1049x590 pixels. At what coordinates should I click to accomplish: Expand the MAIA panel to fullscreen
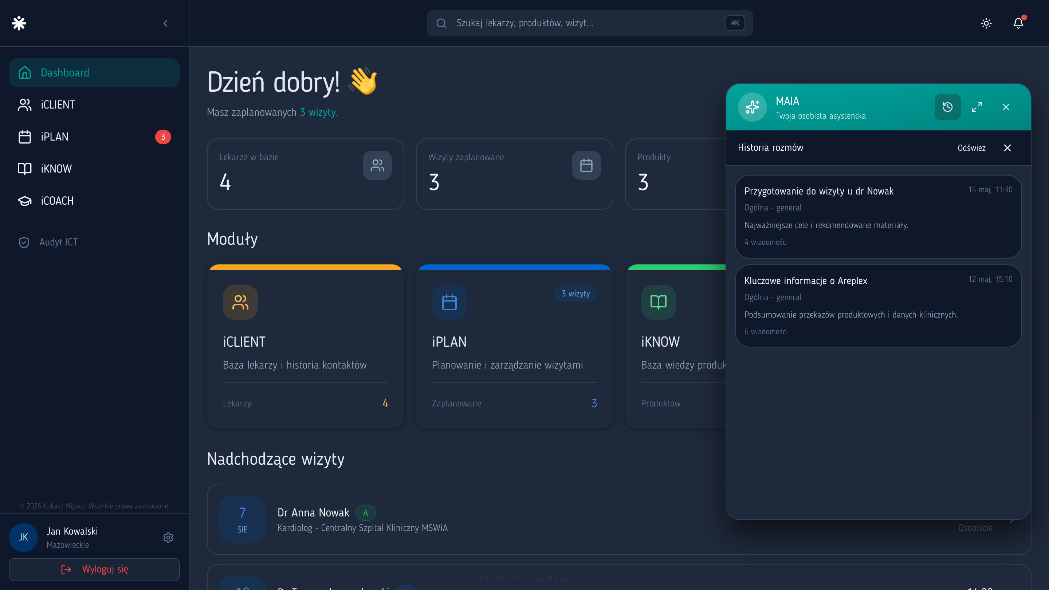click(x=977, y=107)
